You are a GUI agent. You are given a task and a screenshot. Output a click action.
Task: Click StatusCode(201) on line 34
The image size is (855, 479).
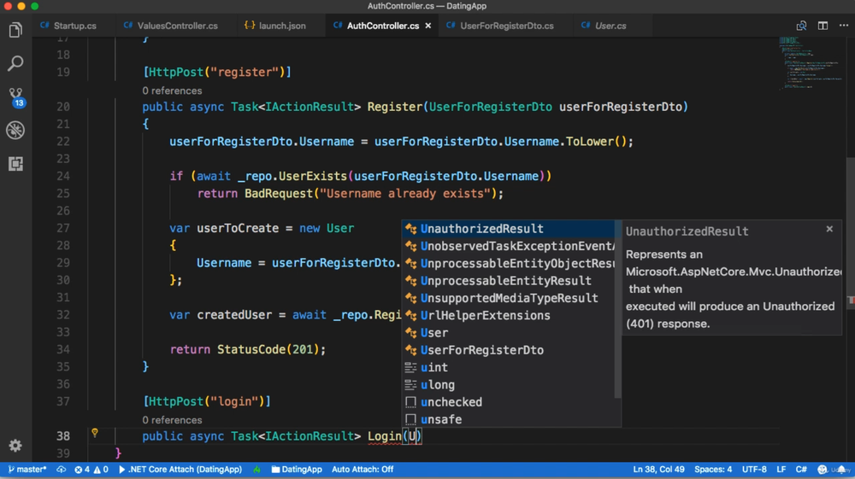click(268, 349)
